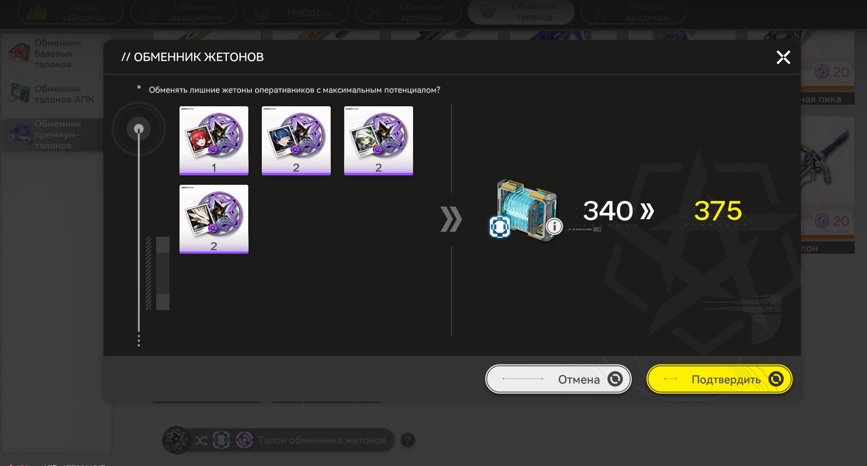Switch to the Магазин кредитов top tab
Viewport: 867px width, 466px height.
click(634, 12)
